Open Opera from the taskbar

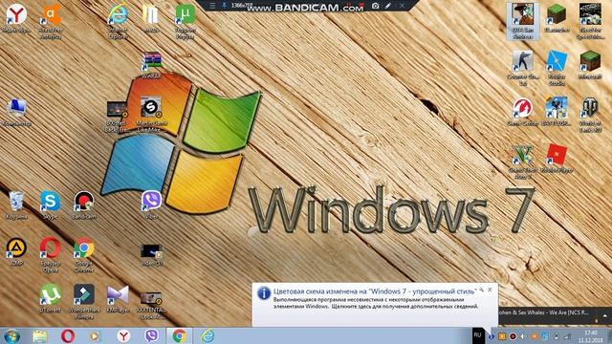[68, 335]
